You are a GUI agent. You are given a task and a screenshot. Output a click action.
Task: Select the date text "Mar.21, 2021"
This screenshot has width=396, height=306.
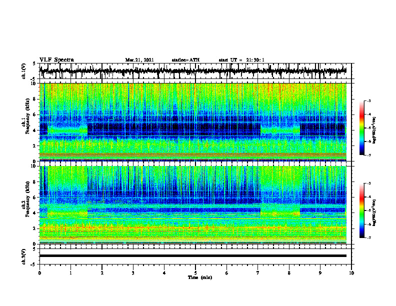pyautogui.click(x=139, y=60)
